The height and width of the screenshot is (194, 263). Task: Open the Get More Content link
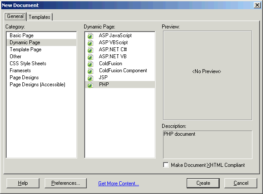pyautogui.click(x=119, y=183)
